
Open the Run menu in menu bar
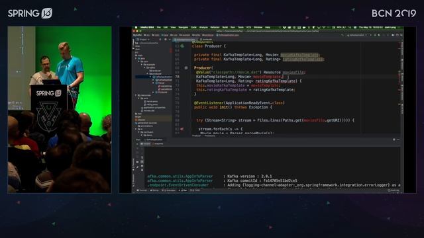coord(233,28)
